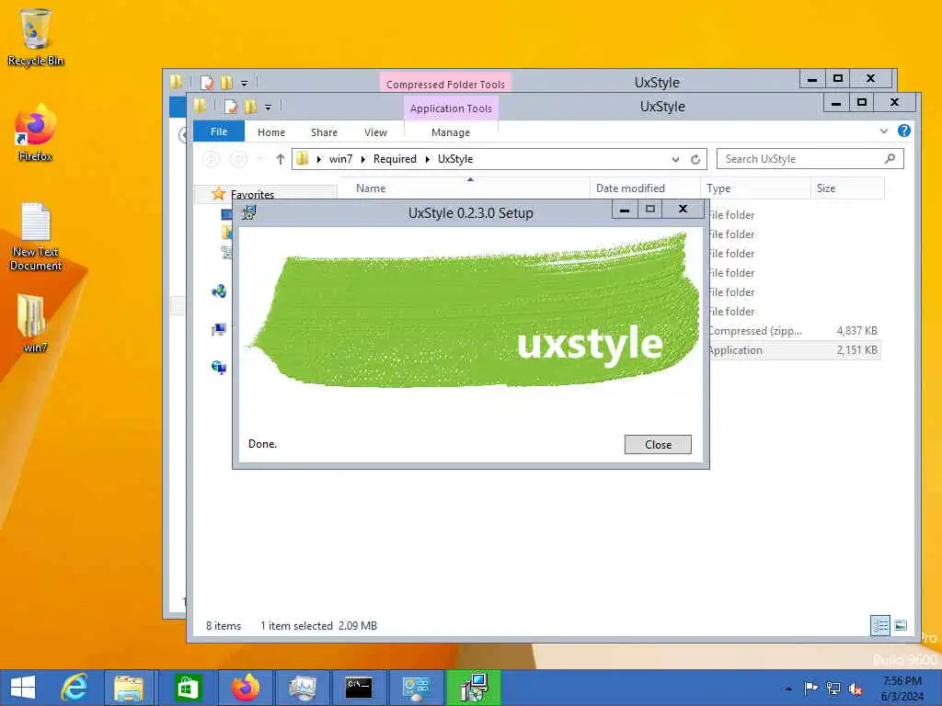Click New Folder quick access icon in front window
The image size is (942, 706).
250,107
